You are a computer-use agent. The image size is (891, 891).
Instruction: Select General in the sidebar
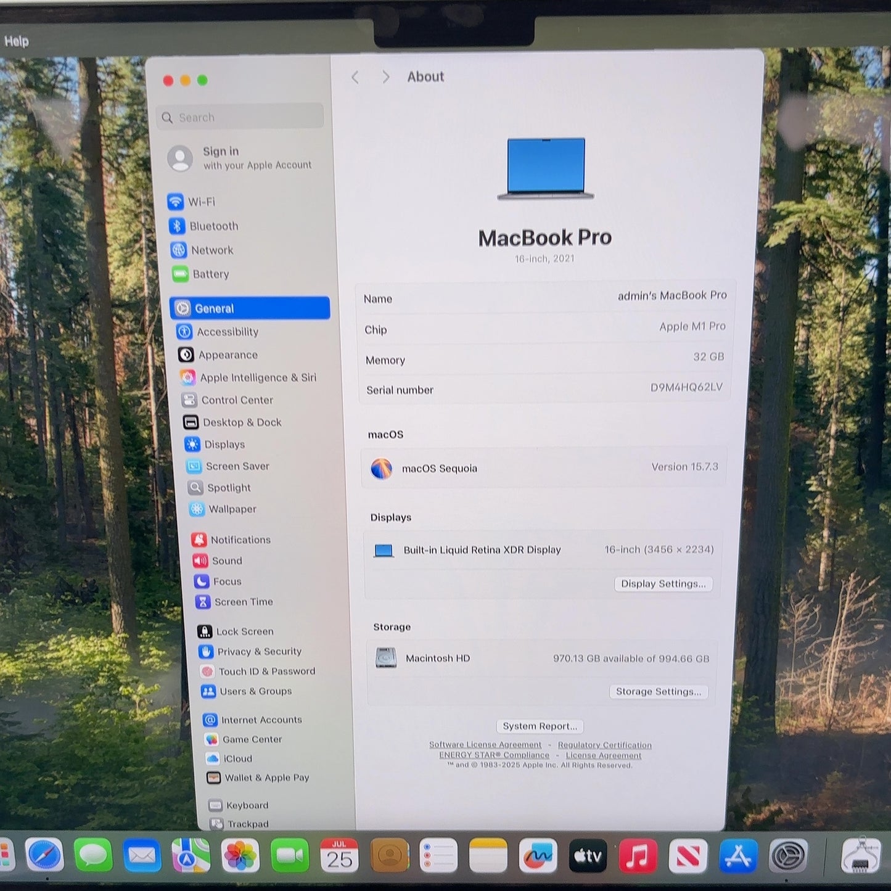[x=250, y=308]
